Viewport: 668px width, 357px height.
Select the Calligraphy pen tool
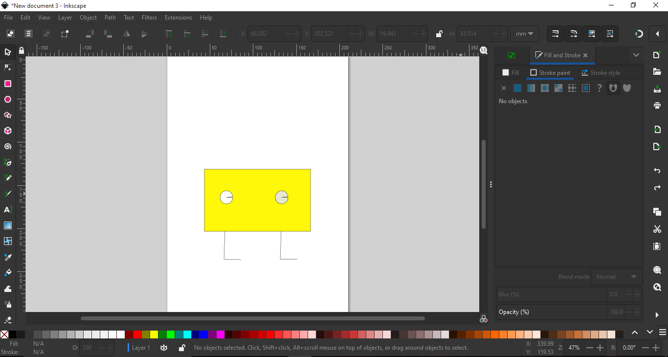click(8, 194)
